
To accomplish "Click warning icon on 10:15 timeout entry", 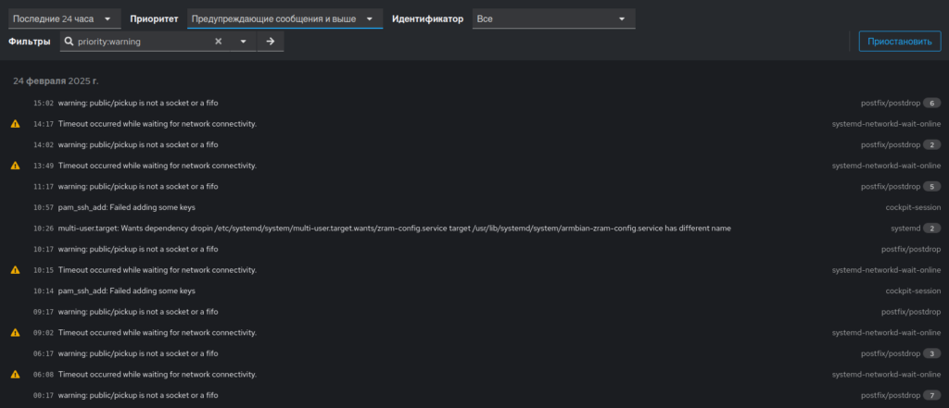I will point(15,270).
